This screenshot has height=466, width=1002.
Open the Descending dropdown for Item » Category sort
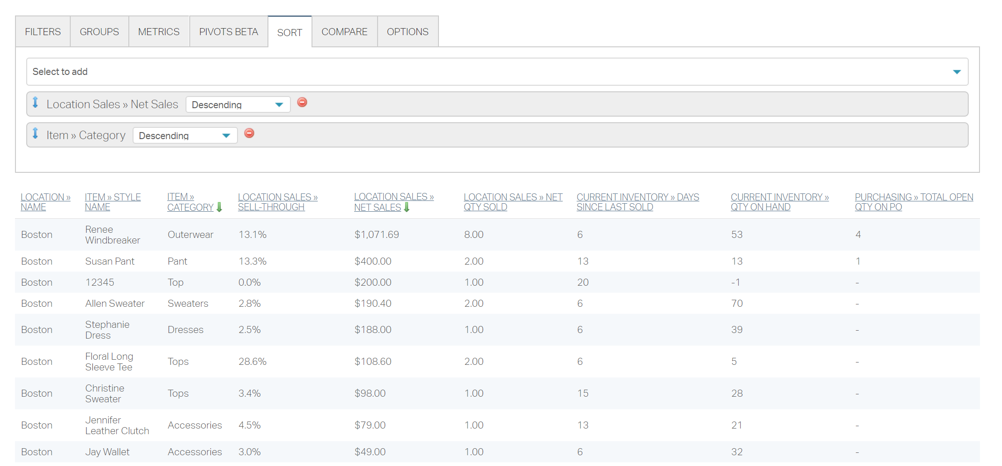[185, 135]
